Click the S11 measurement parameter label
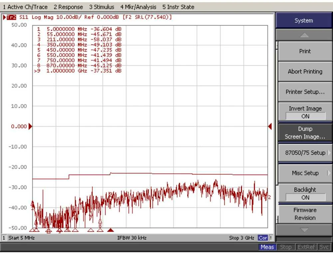This screenshot has width=333, height=253. pyautogui.click(x=24, y=17)
